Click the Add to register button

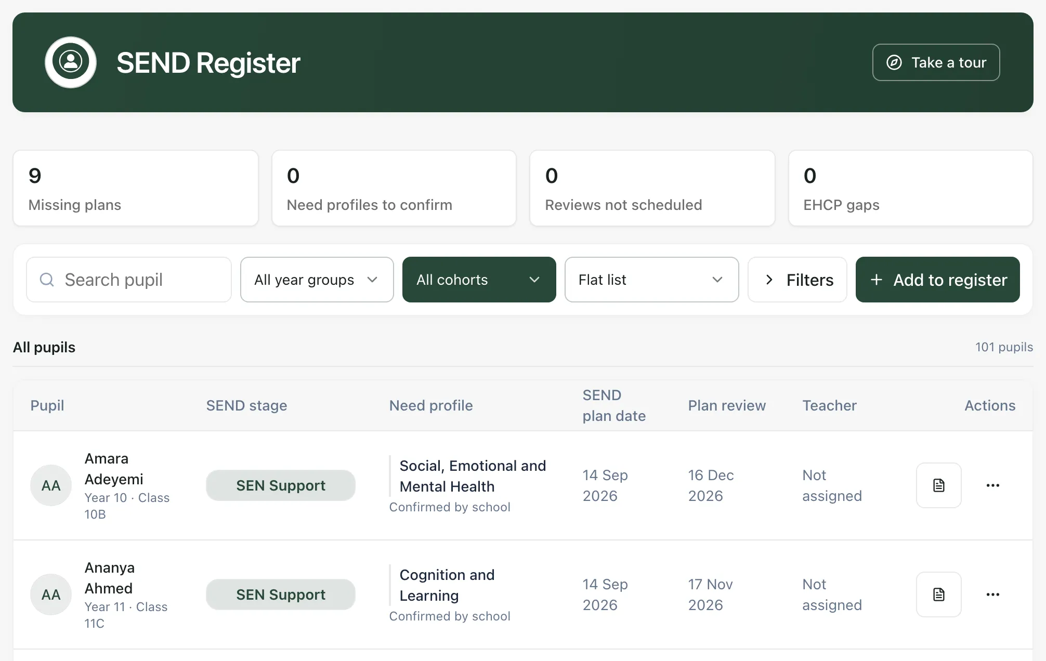(938, 280)
